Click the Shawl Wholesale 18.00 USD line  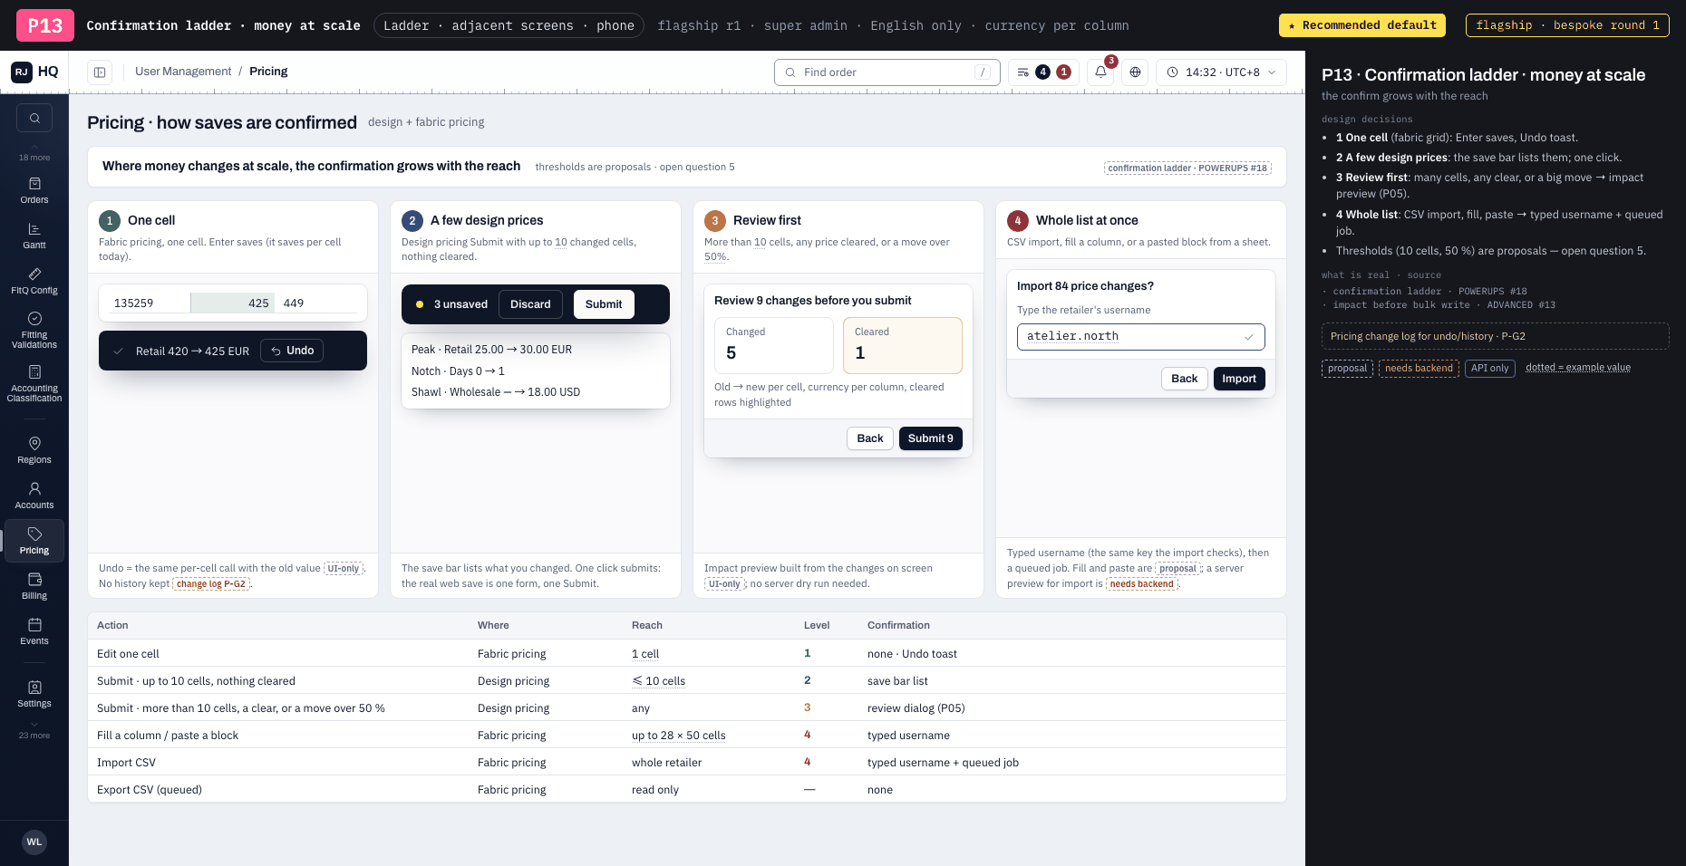(x=496, y=391)
